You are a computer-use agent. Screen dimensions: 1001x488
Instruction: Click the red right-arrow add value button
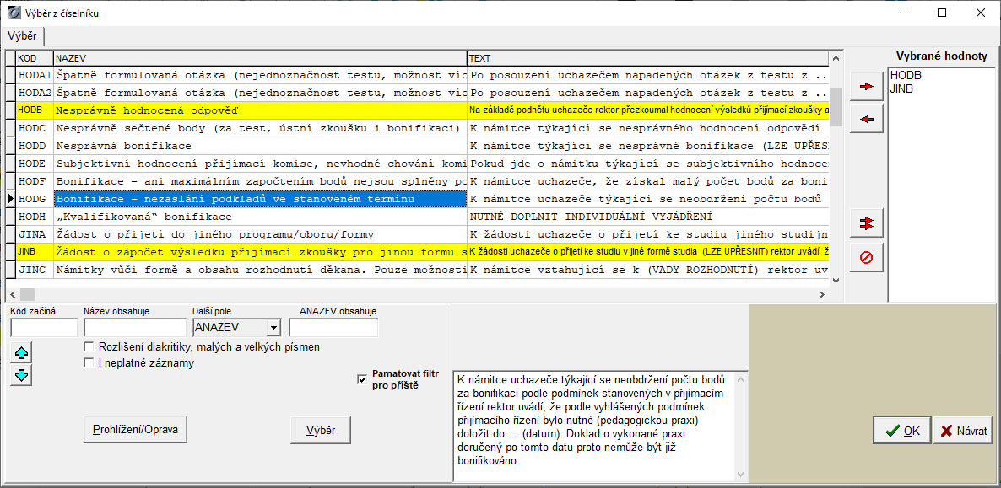point(866,87)
